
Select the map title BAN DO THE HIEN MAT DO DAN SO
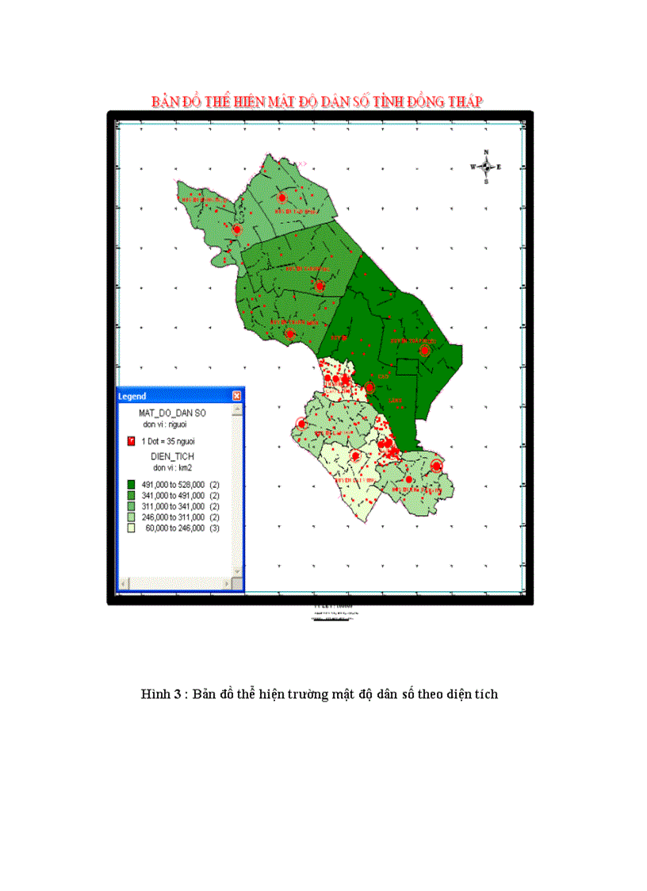323,98
